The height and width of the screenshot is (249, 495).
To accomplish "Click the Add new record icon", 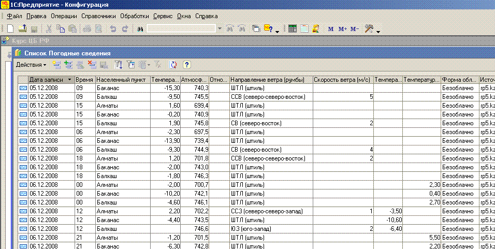I will tap(56, 65).
